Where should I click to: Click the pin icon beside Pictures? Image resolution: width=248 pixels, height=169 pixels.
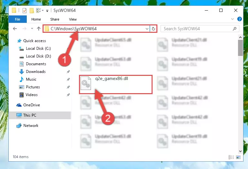point(68,87)
